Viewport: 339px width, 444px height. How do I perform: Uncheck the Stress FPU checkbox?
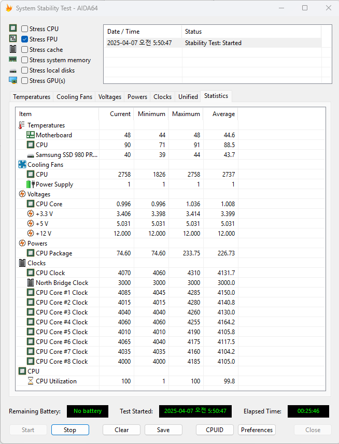25,39
